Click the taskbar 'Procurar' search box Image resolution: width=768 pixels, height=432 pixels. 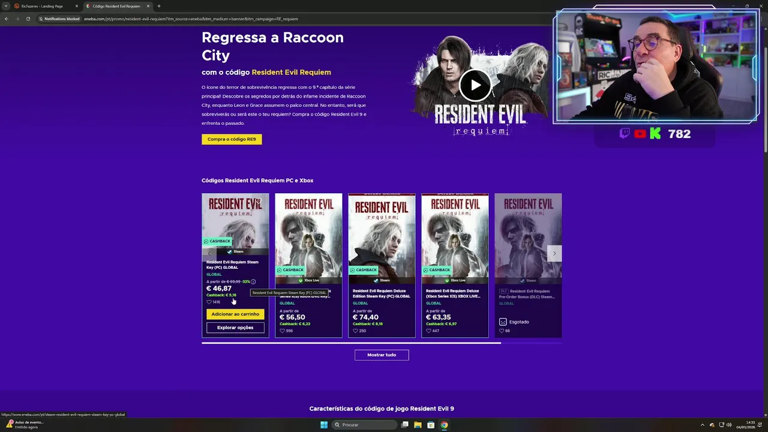click(364, 425)
